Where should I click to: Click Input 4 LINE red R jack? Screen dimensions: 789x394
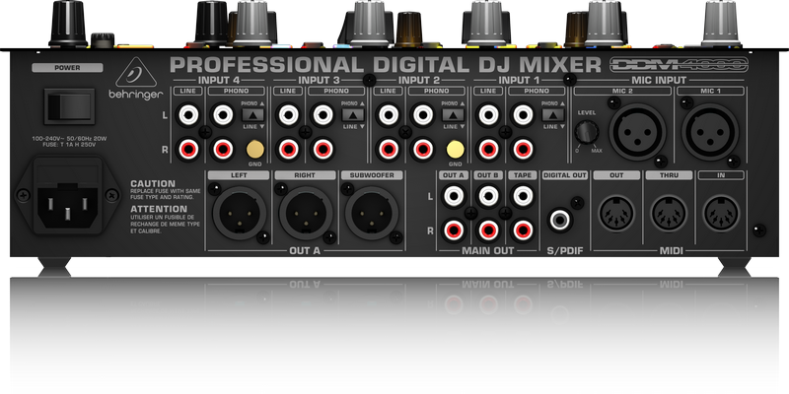pyautogui.click(x=187, y=150)
